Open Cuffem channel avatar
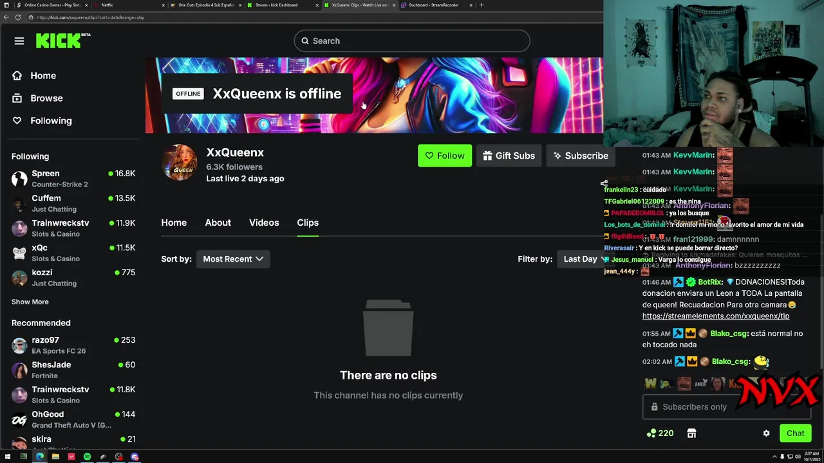This screenshot has width=824, height=463. click(x=20, y=203)
